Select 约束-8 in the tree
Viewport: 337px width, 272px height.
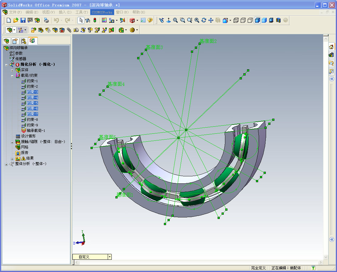click(32, 120)
